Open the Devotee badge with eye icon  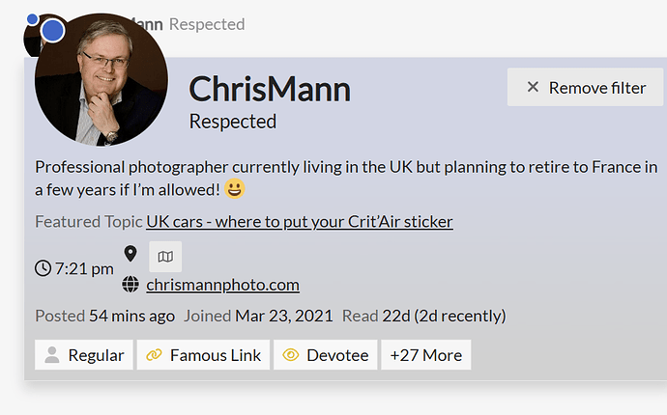click(325, 355)
